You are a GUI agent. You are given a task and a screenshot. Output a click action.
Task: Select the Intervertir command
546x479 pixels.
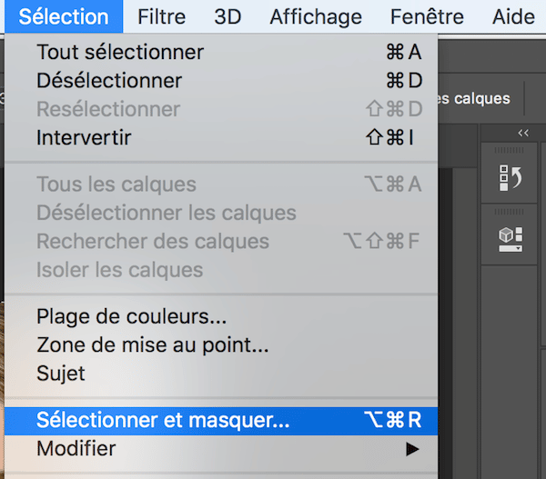click(84, 138)
